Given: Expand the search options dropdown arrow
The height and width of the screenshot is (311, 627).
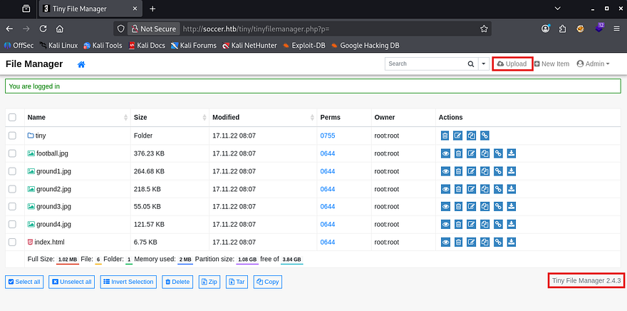Looking at the screenshot, I should coord(484,63).
